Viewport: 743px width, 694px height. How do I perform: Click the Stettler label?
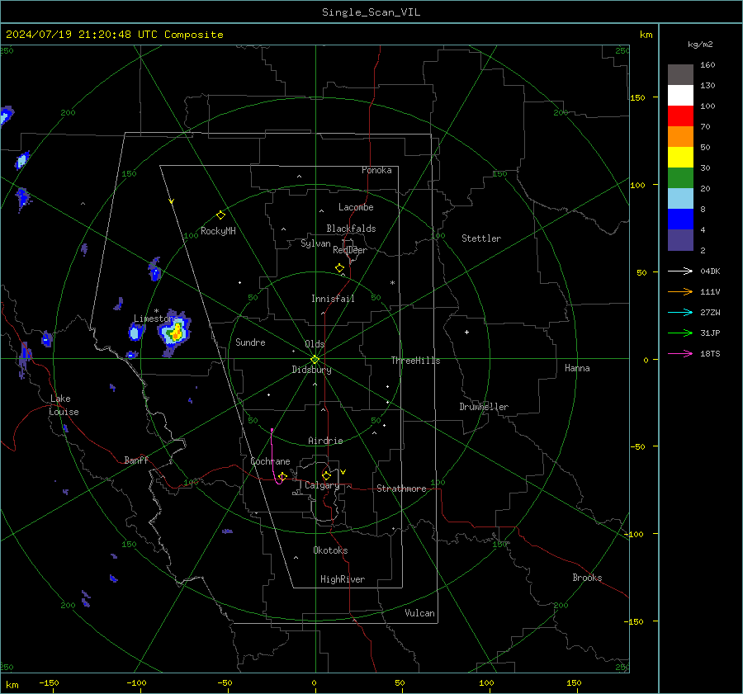tap(481, 238)
